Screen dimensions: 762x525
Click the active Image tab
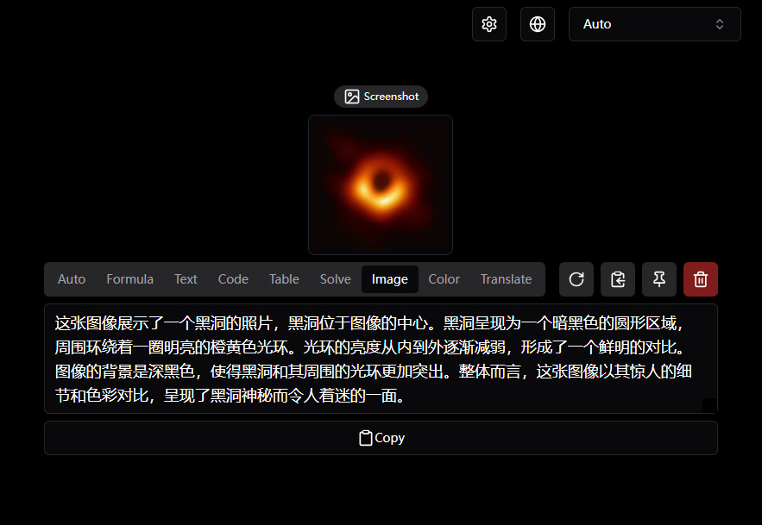coord(390,279)
